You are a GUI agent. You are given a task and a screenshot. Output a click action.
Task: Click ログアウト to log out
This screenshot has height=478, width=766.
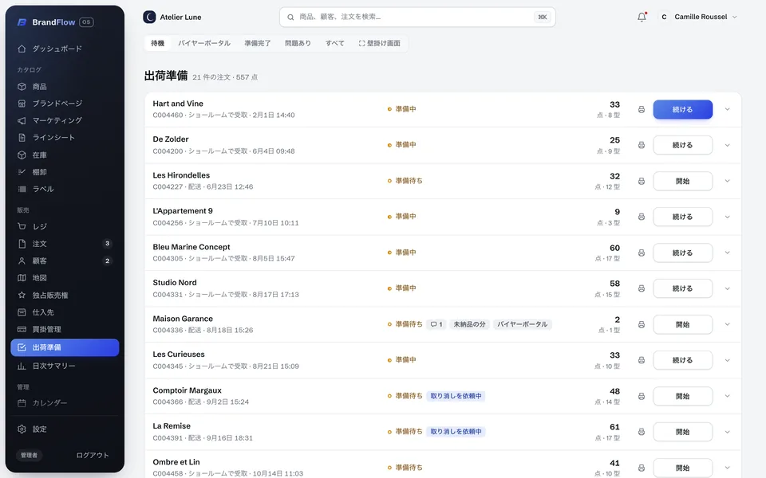[93, 456]
